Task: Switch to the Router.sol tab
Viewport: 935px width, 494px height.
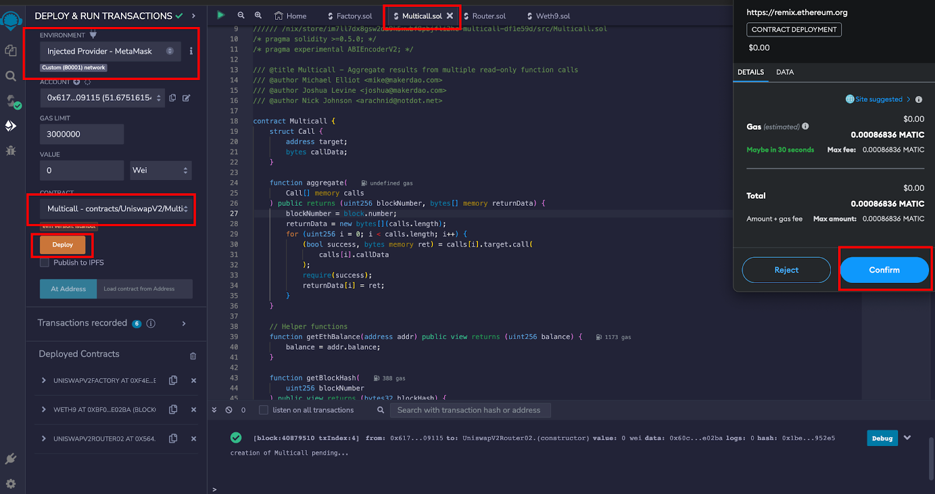Action: coord(484,16)
